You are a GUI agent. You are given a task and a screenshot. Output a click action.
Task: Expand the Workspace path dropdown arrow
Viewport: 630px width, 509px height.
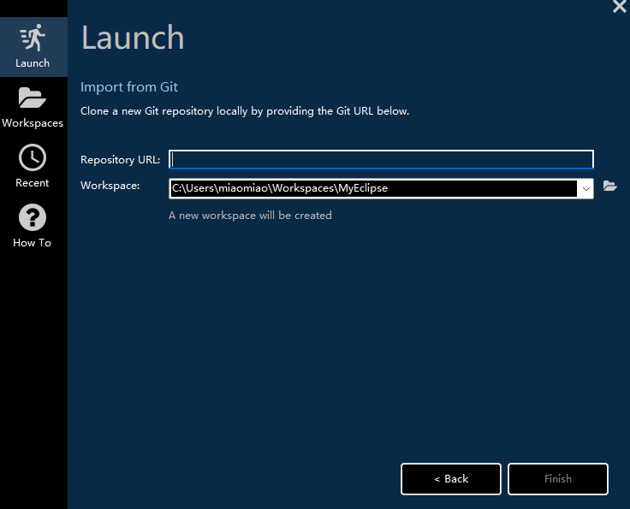point(586,188)
